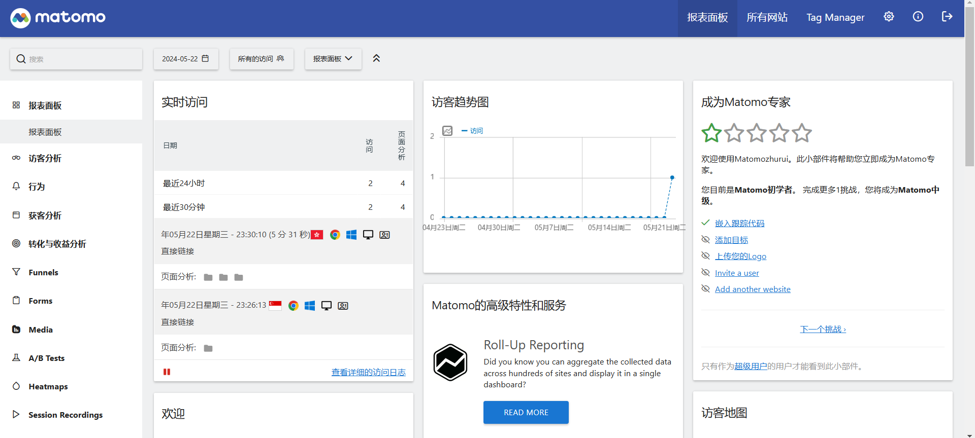
Task: Click the first star in the rating
Action: click(x=711, y=133)
